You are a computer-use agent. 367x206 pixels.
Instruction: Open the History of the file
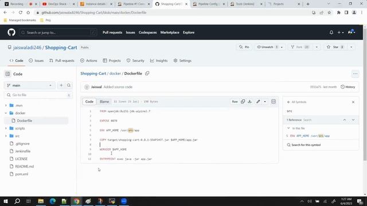click(x=348, y=87)
